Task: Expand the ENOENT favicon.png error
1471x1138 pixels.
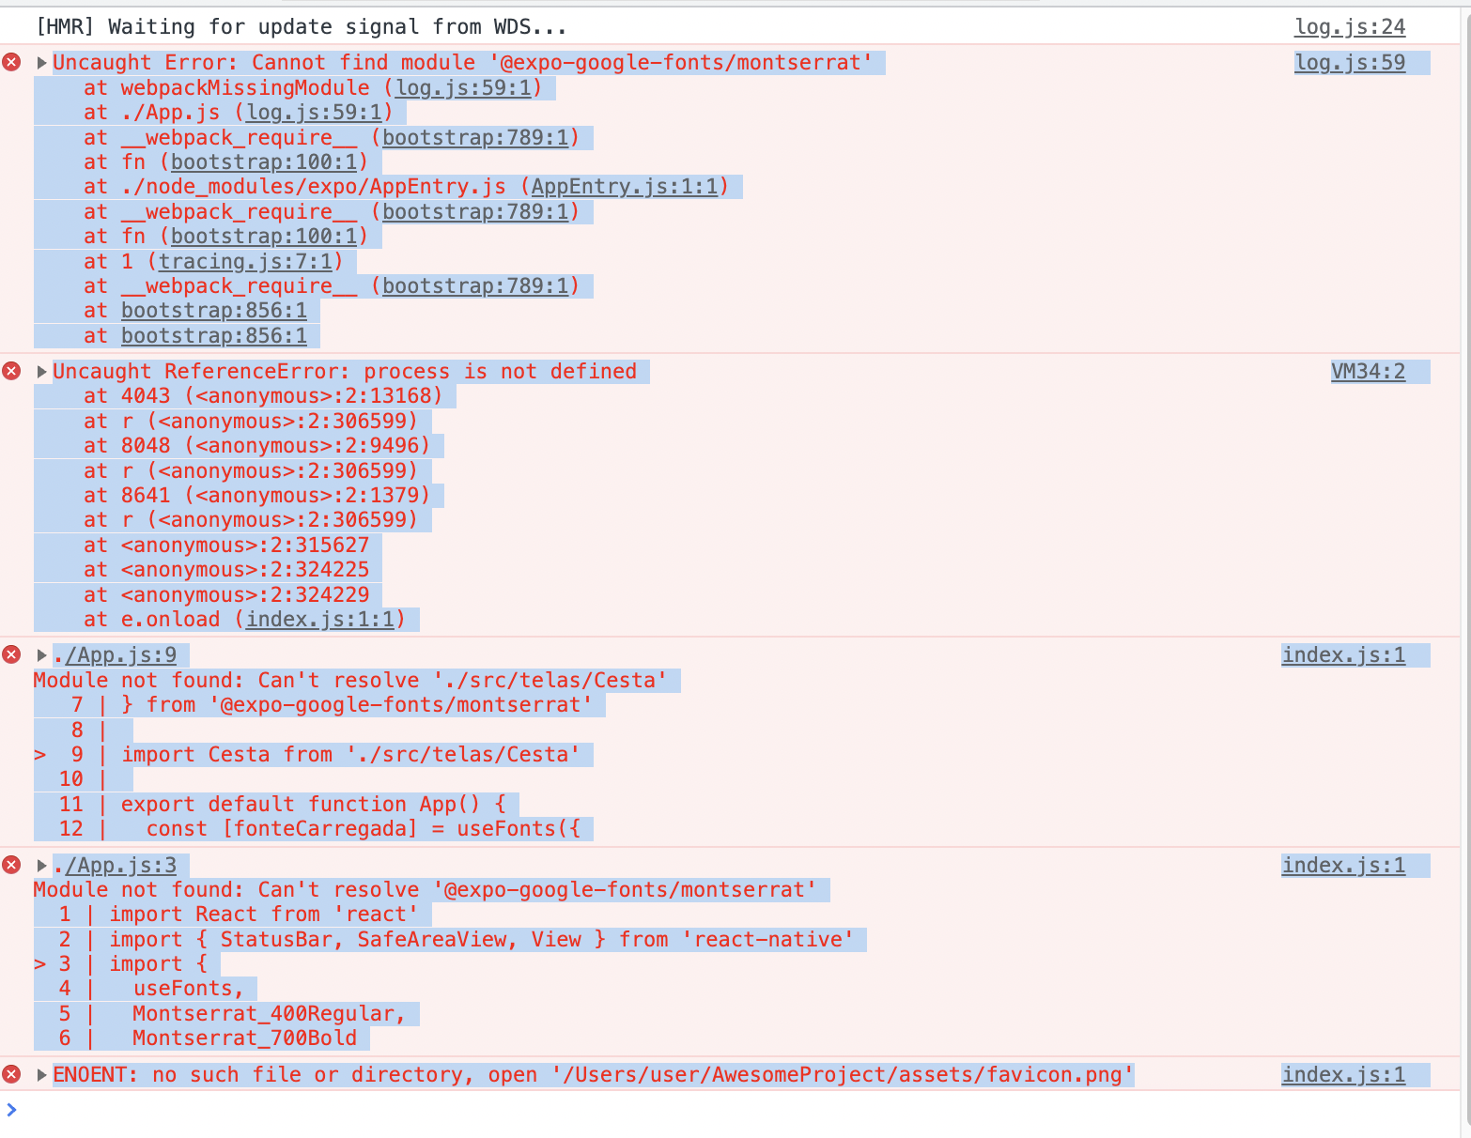Action: [x=41, y=1075]
